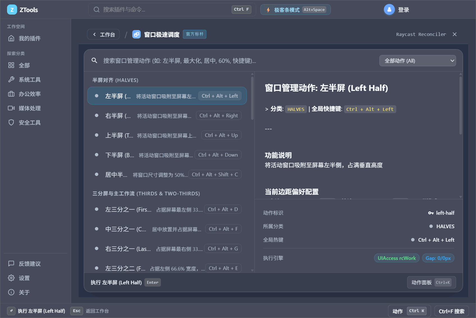Click the 反馈建议 chat icon
476x318 pixels.
click(11, 264)
